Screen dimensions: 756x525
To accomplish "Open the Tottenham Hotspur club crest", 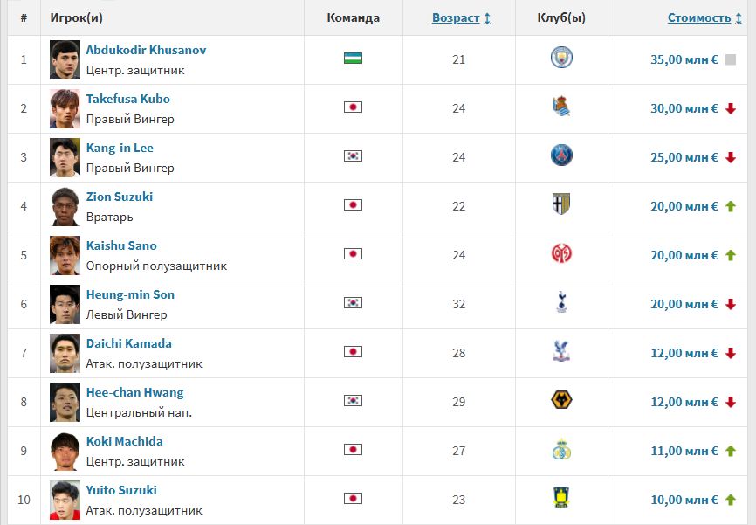I will pos(561,302).
